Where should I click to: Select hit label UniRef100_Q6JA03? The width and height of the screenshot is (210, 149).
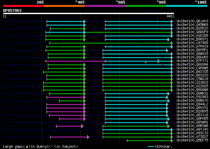192,21
